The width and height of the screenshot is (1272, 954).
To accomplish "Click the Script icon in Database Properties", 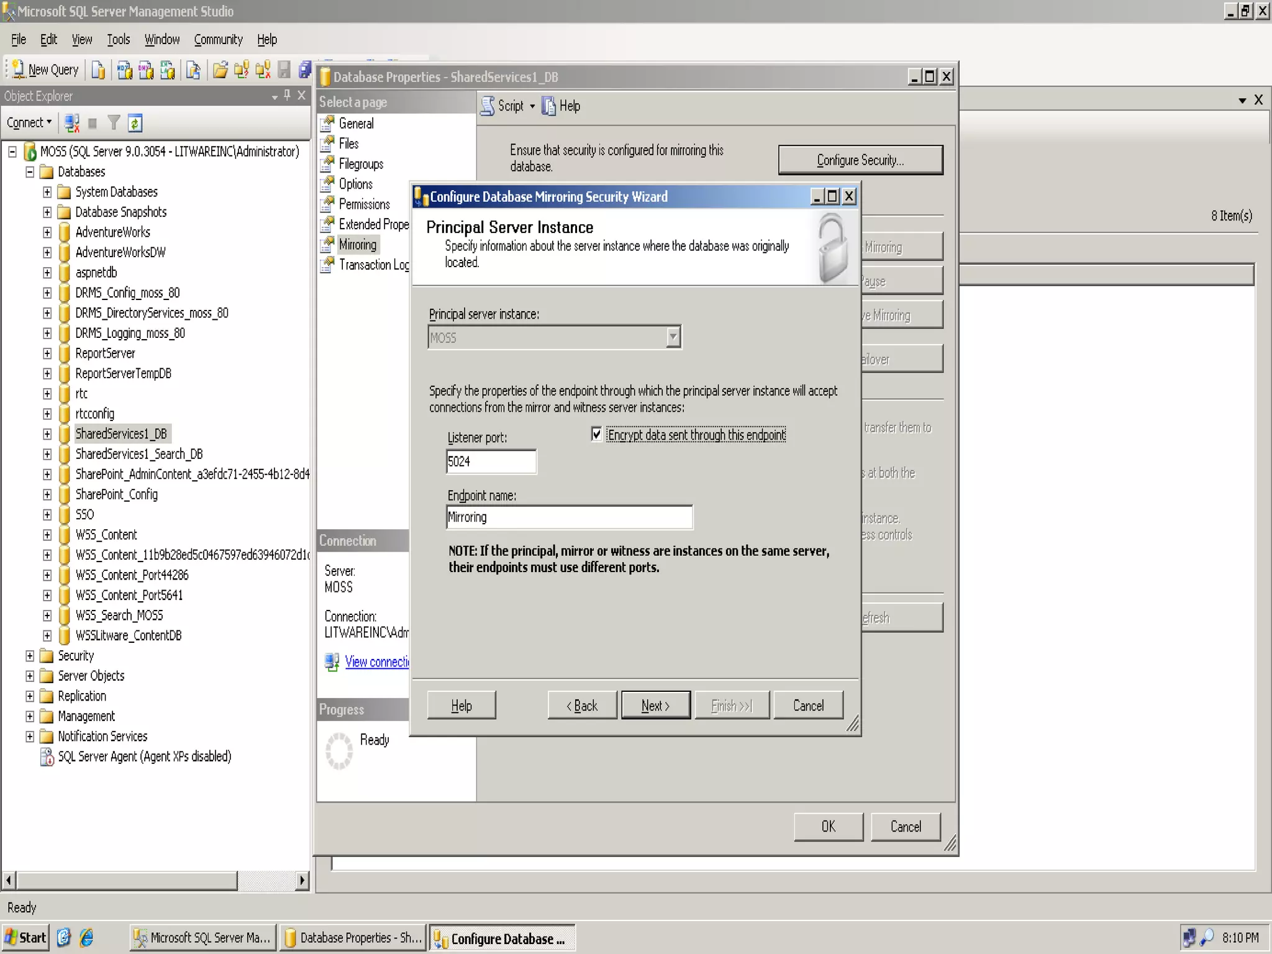I will coord(489,106).
